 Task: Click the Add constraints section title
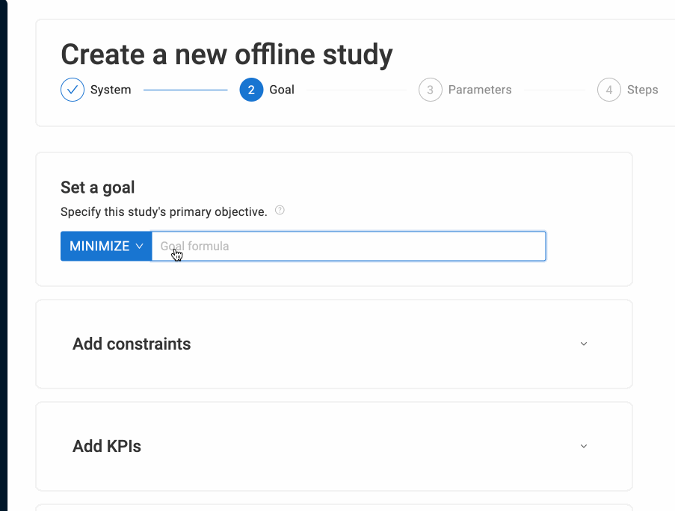pyautogui.click(x=132, y=344)
